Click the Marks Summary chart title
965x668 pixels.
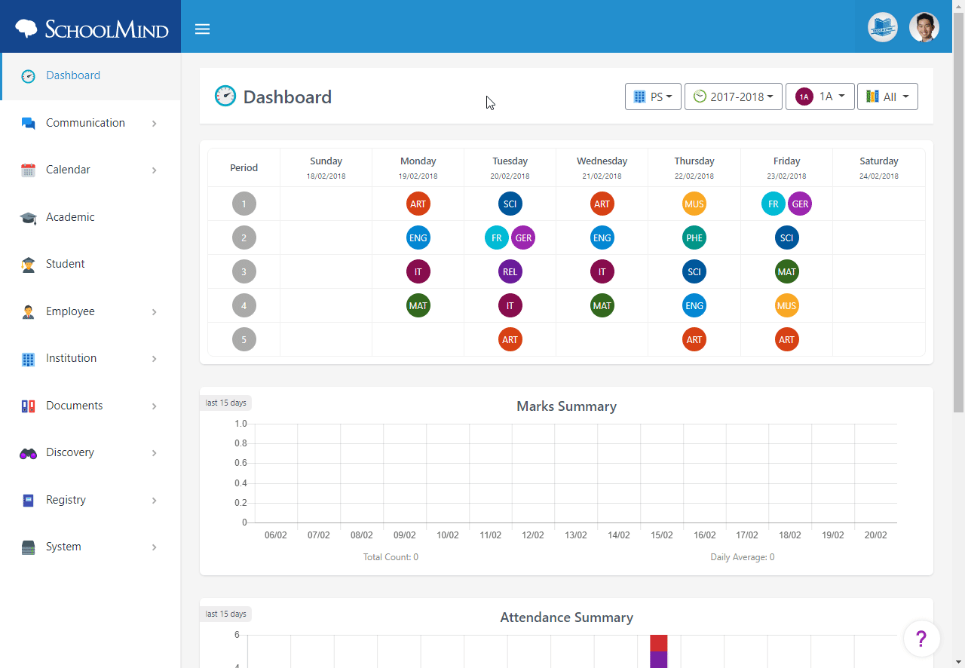pyautogui.click(x=566, y=406)
